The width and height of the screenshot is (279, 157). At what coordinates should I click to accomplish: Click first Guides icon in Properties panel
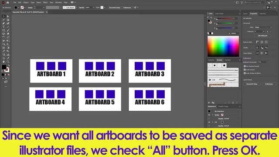[258, 48]
